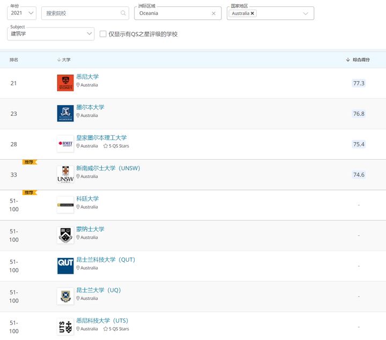Open the 昆士兰科技大学 (QUT) link

click(106, 260)
